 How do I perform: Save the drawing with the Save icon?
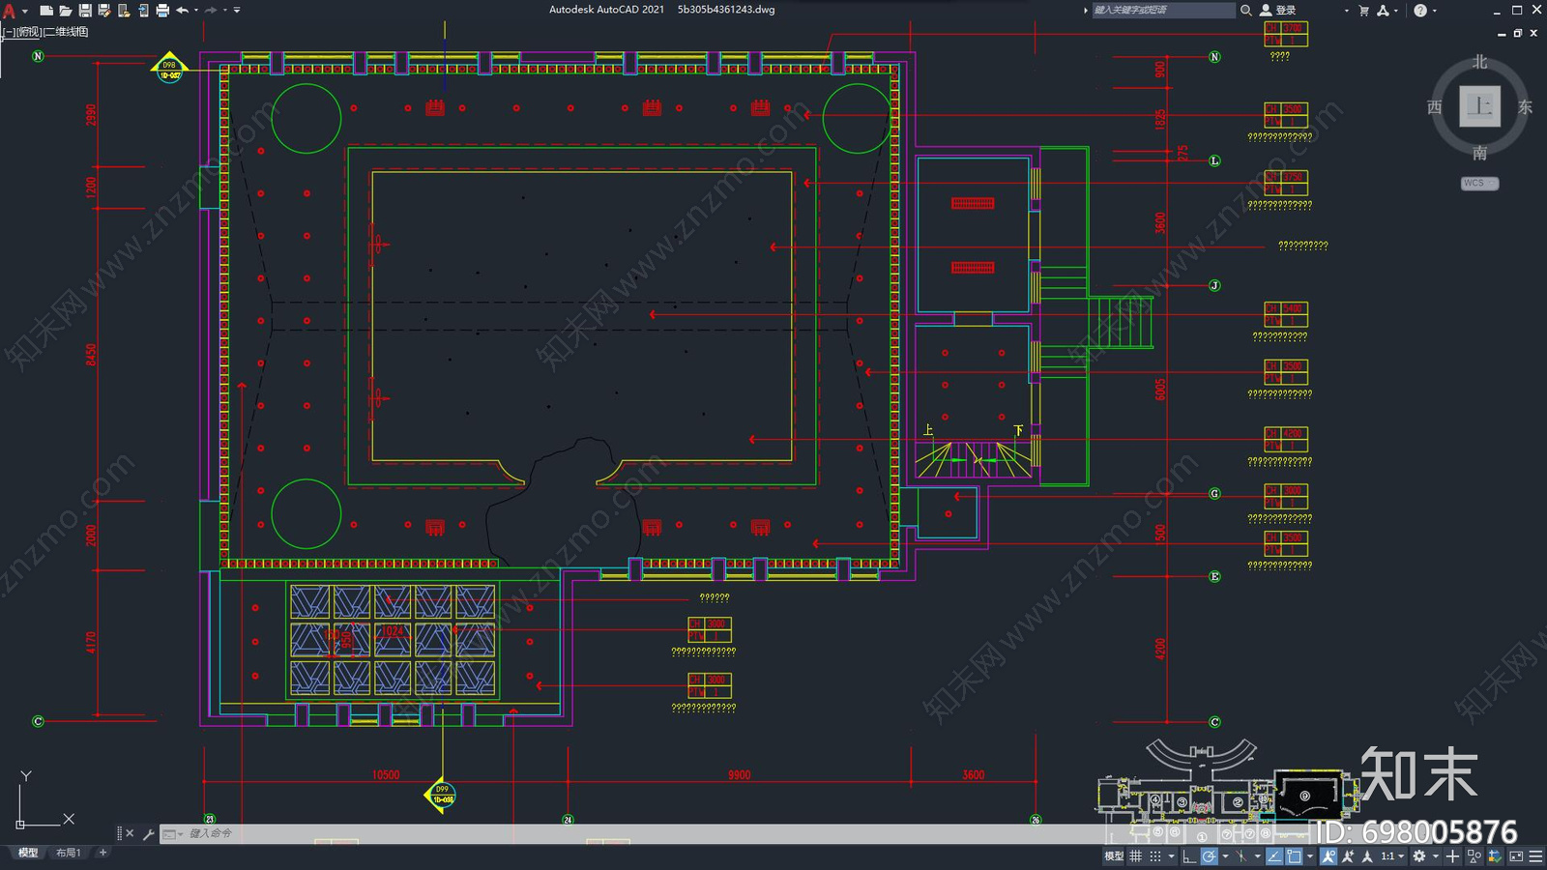pyautogui.click(x=85, y=10)
